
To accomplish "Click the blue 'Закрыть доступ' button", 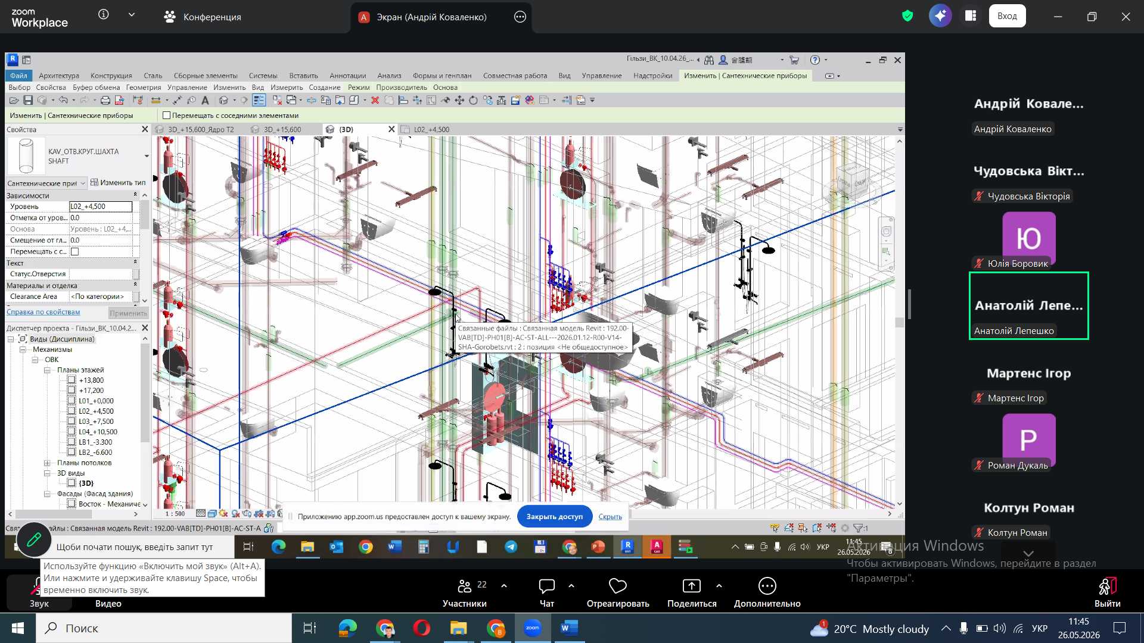I will (554, 517).
